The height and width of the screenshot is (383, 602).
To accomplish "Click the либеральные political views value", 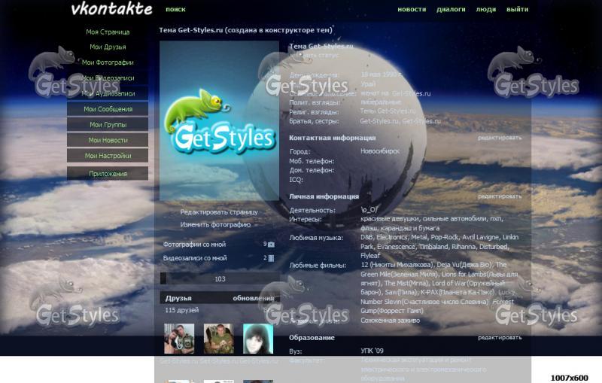I will (x=381, y=102).
